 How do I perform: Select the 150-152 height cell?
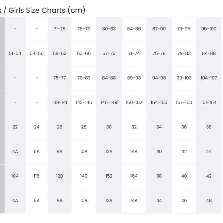coord(134,103)
